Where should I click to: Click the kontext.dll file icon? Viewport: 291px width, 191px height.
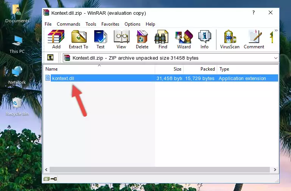[48, 78]
